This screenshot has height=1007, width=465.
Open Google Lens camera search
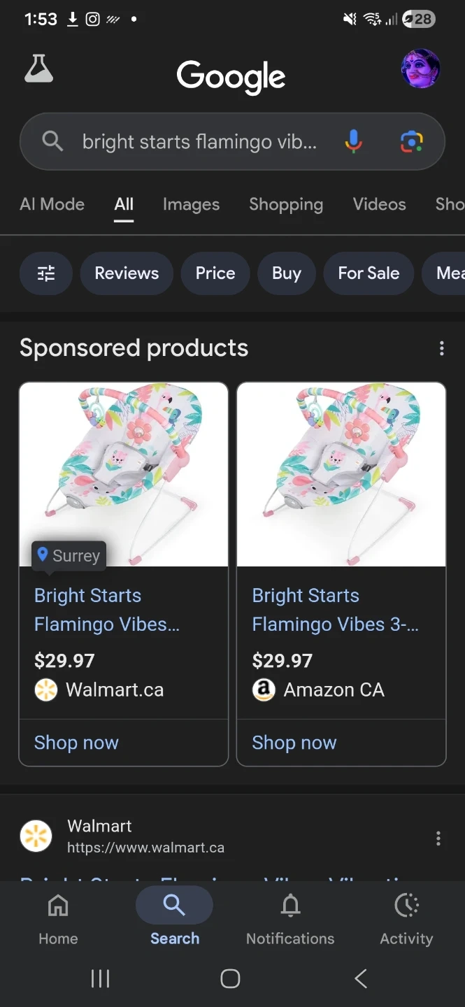(411, 142)
